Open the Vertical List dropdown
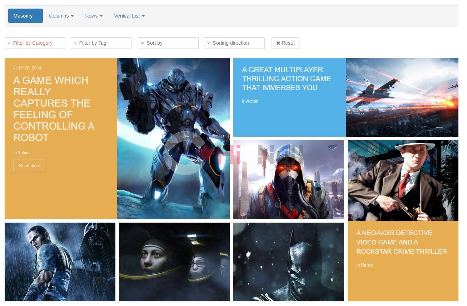The image size is (467, 306). coord(129,16)
